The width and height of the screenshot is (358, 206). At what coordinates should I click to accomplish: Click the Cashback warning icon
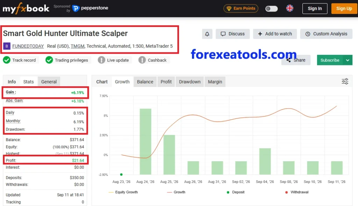click(142, 60)
